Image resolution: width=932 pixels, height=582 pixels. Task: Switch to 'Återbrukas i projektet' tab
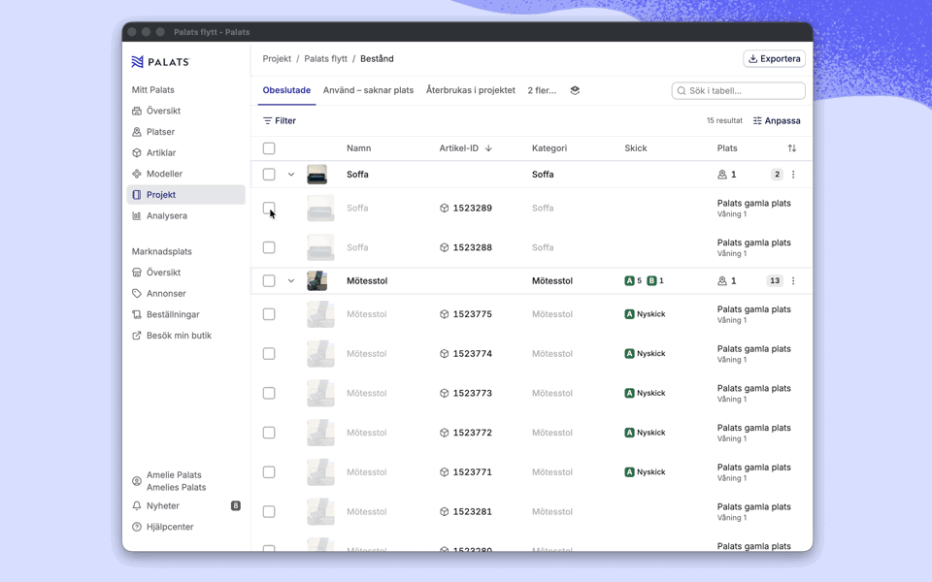(471, 90)
